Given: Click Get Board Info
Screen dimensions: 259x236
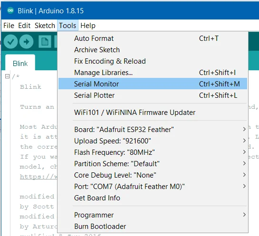Looking at the screenshot, I should click(153, 198).
